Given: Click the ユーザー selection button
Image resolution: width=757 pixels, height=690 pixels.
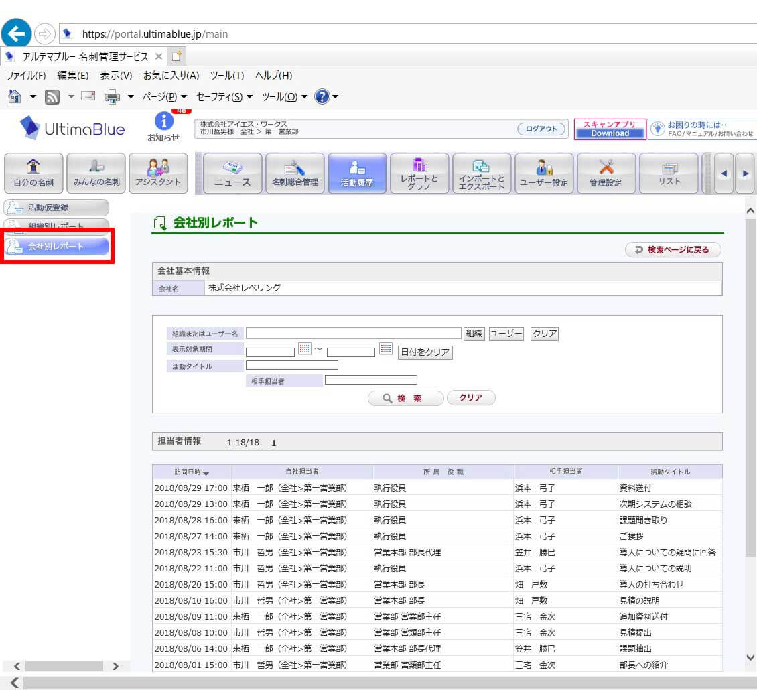Looking at the screenshot, I should [506, 334].
